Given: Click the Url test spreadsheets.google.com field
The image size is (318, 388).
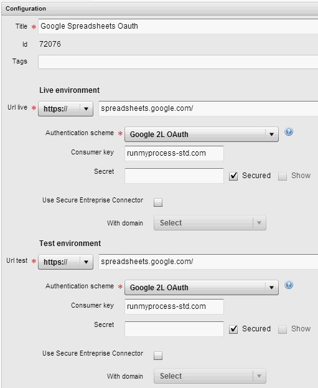Looking at the screenshot, I should click(x=208, y=262).
